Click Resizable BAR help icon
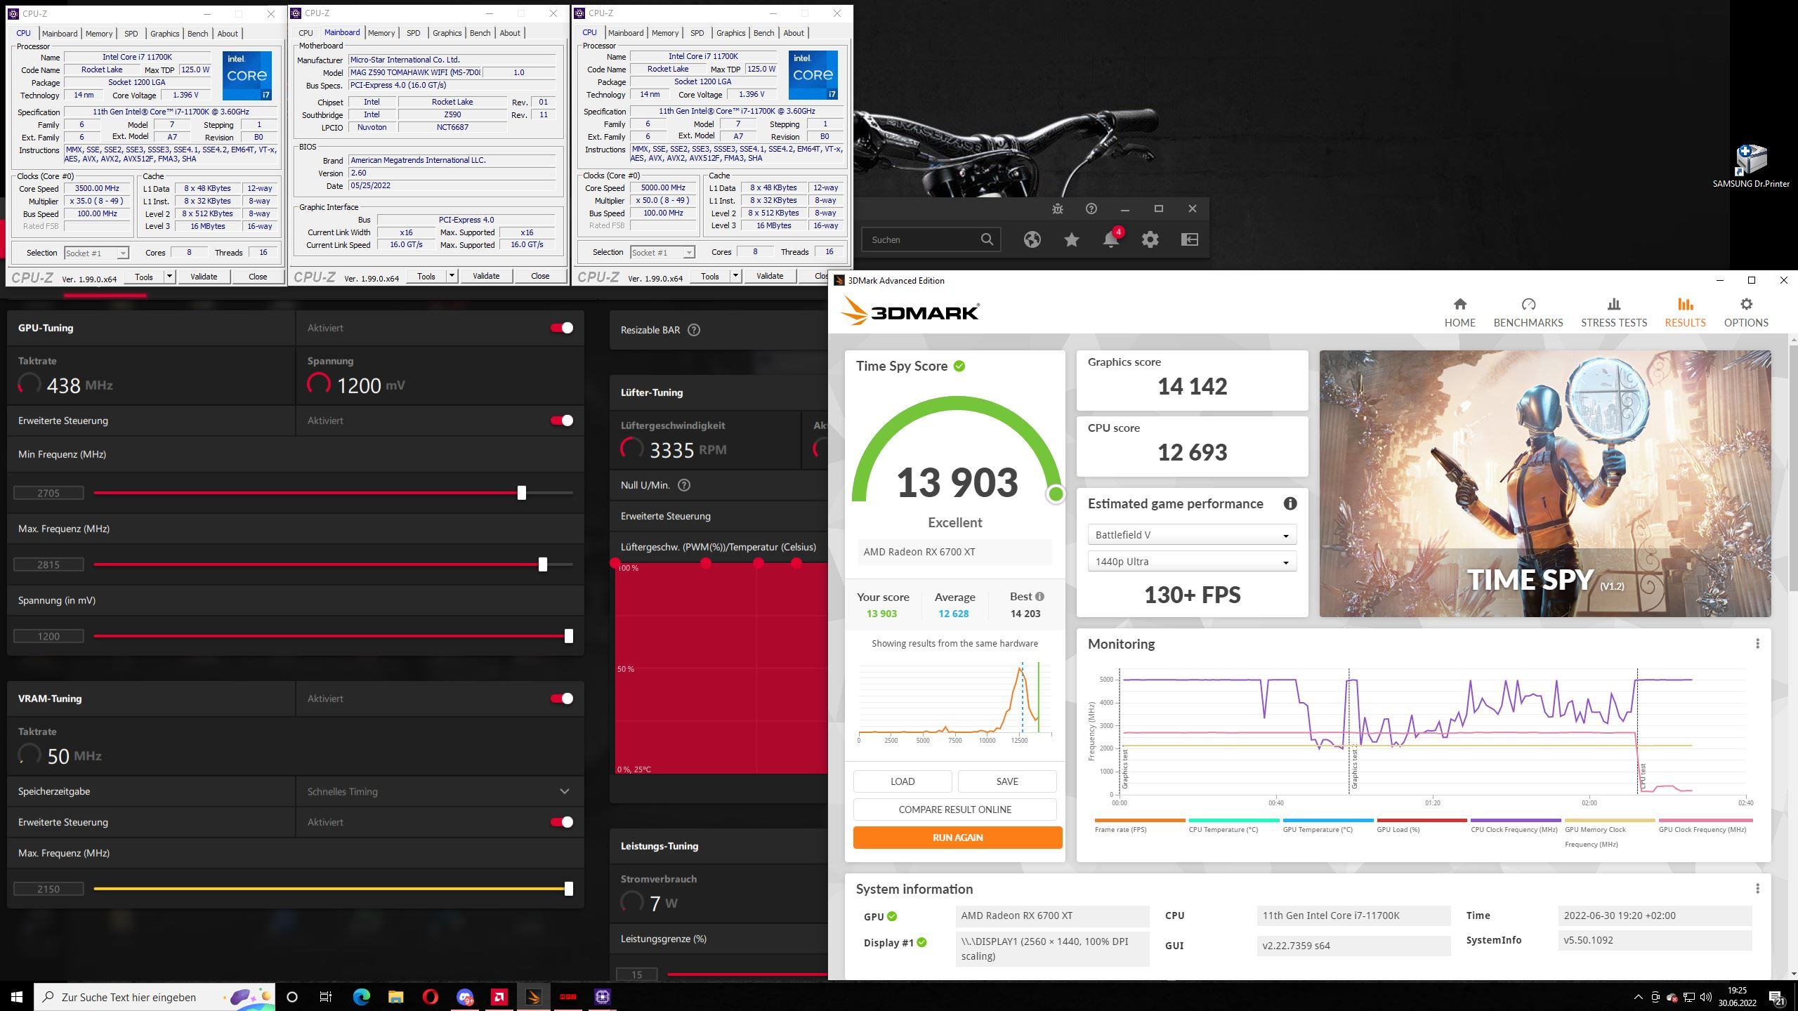Viewport: 1798px width, 1011px height. point(693,330)
